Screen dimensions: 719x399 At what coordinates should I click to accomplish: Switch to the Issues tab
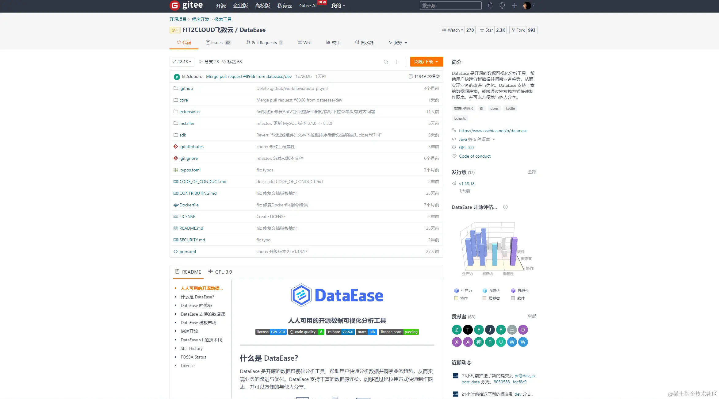[218, 43]
